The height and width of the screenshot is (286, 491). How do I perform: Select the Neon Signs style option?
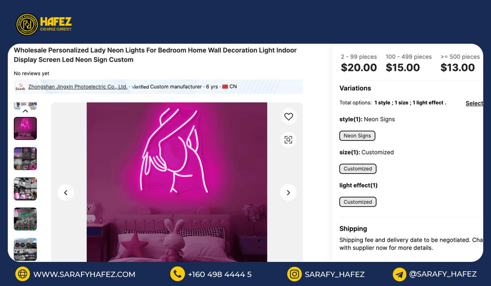(x=357, y=136)
